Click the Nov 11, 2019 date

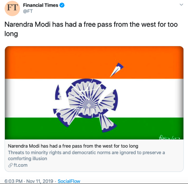[x=40, y=181]
